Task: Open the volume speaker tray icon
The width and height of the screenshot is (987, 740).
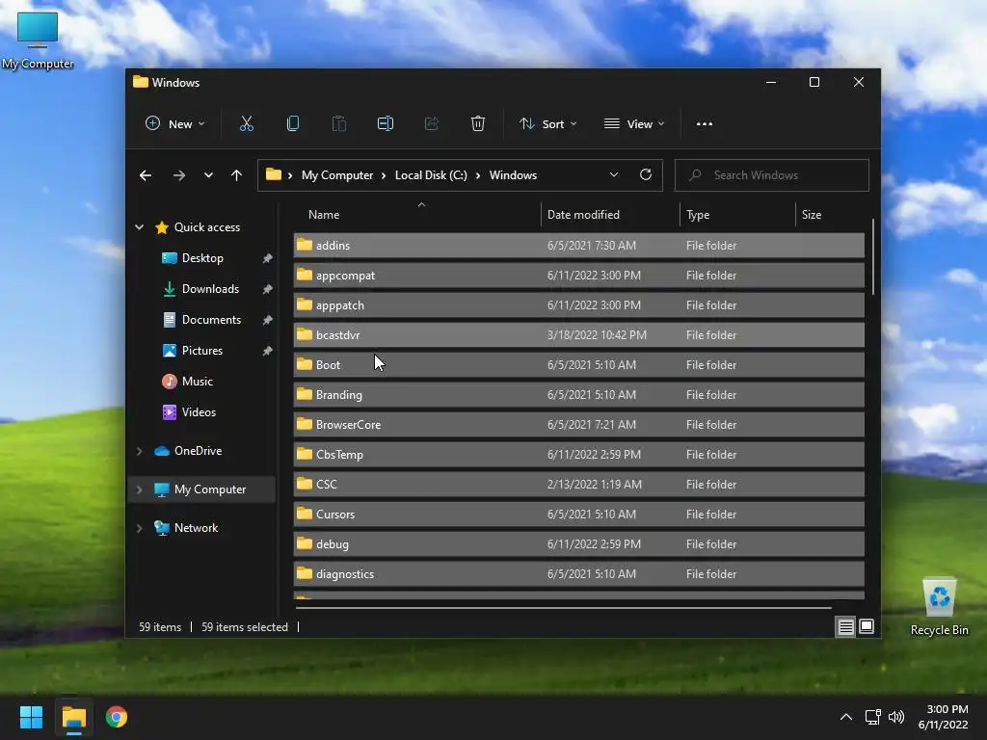Action: click(x=896, y=717)
